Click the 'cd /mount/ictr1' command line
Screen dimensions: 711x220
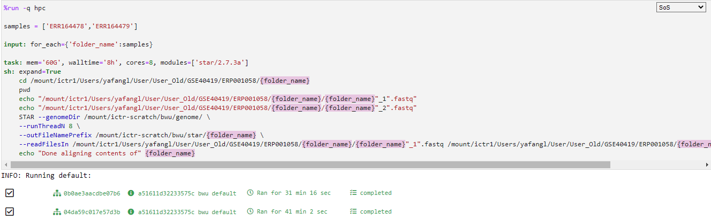point(164,81)
